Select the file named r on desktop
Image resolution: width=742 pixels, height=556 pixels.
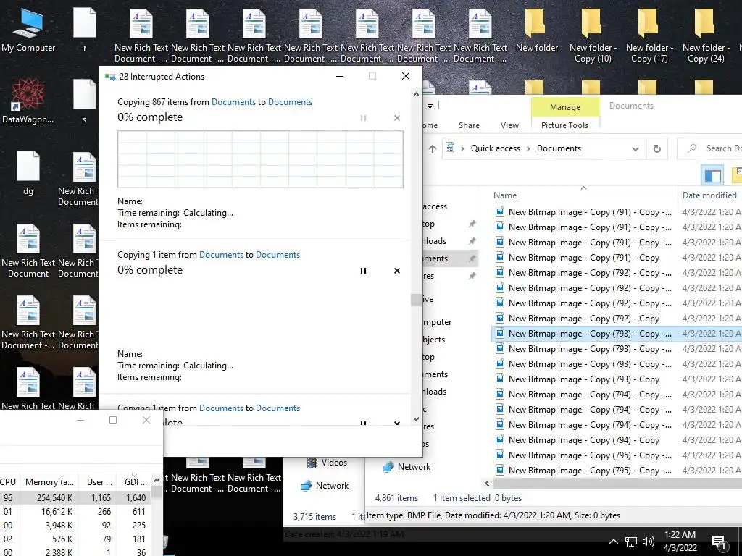[x=85, y=30]
